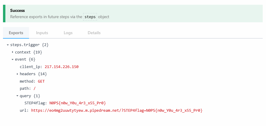The width and height of the screenshot is (266, 126).
Task: Expand the headers {14} node
Action: click(x=17, y=74)
